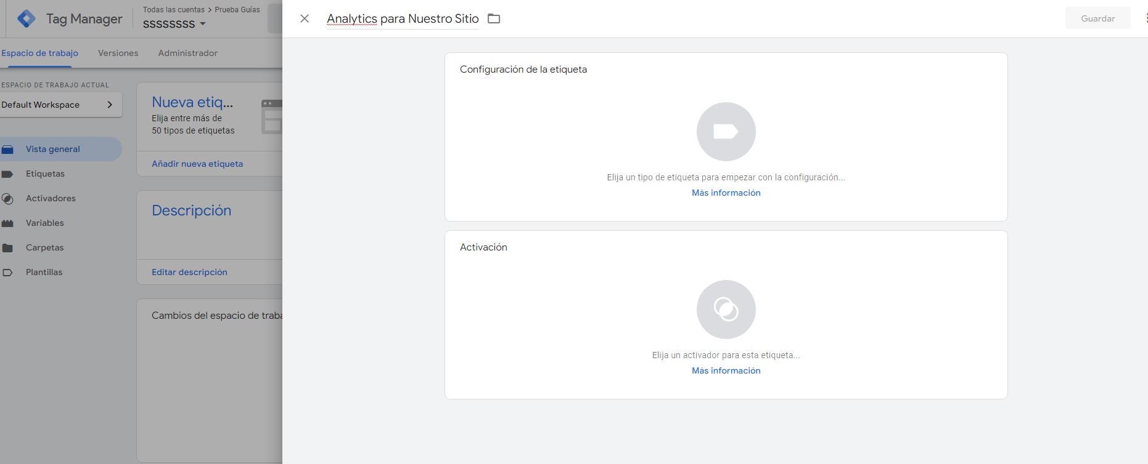1148x464 pixels.
Task: Open Variables in the sidebar
Action: (44, 223)
